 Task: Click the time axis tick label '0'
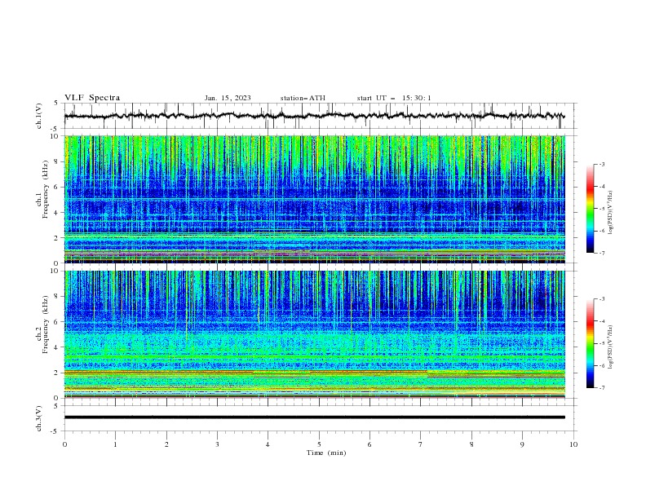tap(64, 444)
